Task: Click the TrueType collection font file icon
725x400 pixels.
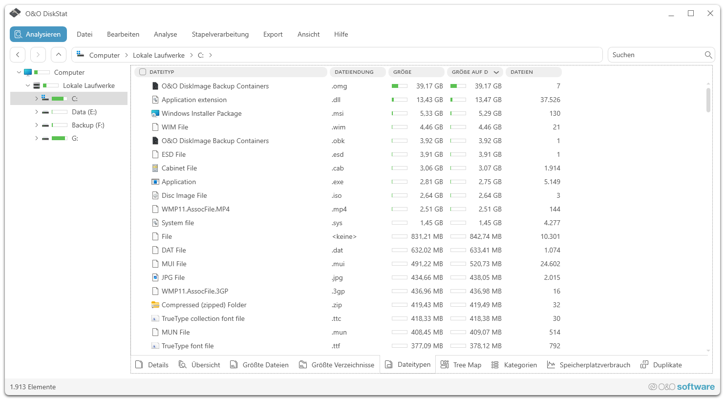Action: tap(155, 318)
